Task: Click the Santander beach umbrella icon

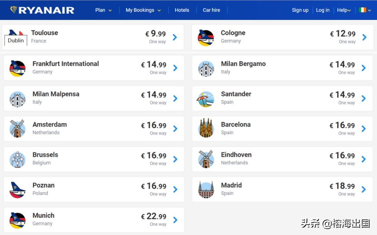Action: (x=205, y=99)
